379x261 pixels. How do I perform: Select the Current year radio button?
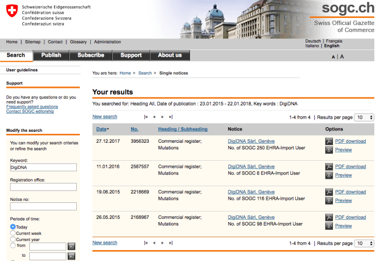point(13,239)
